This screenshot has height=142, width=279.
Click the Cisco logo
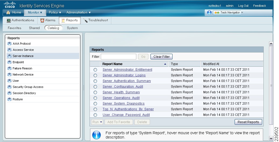10,5
